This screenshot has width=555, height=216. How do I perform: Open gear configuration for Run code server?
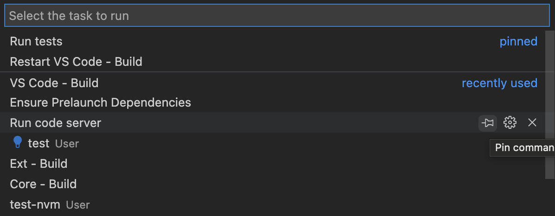pos(510,123)
